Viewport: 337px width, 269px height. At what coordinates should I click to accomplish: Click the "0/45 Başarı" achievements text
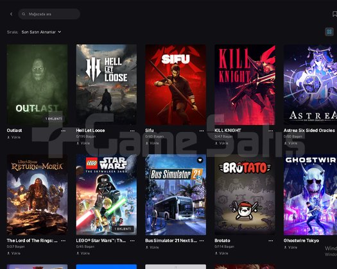85,247
